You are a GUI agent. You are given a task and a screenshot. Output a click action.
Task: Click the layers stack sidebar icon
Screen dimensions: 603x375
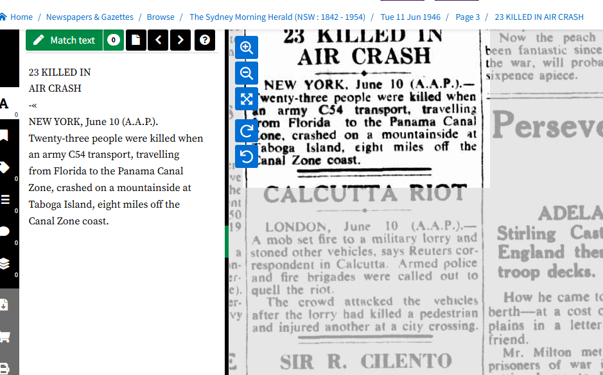pyautogui.click(x=4, y=263)
